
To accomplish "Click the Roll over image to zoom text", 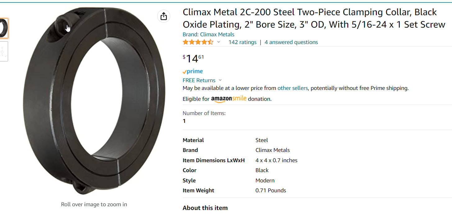I will pos(94,204).
